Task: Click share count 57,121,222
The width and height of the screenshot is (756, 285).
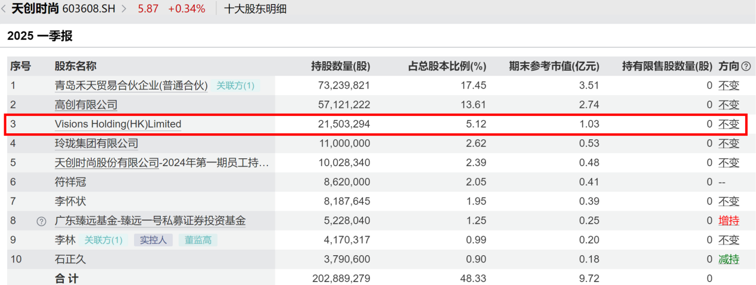Action: point(346,105)
